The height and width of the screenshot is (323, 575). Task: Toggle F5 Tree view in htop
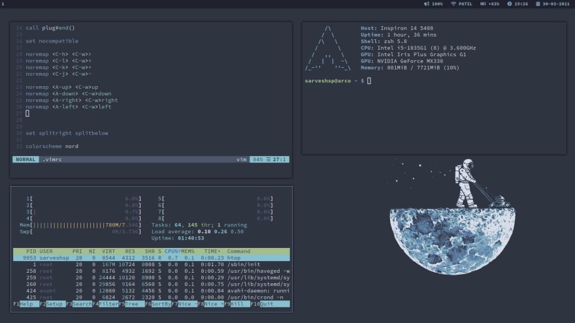pyautogui.click(x=132, y=304)
